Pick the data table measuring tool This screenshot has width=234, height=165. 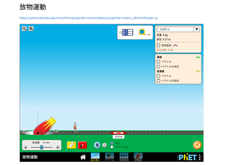126,32
